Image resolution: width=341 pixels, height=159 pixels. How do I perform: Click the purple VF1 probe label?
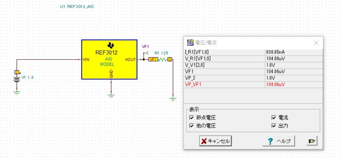(x=145, y=47)
